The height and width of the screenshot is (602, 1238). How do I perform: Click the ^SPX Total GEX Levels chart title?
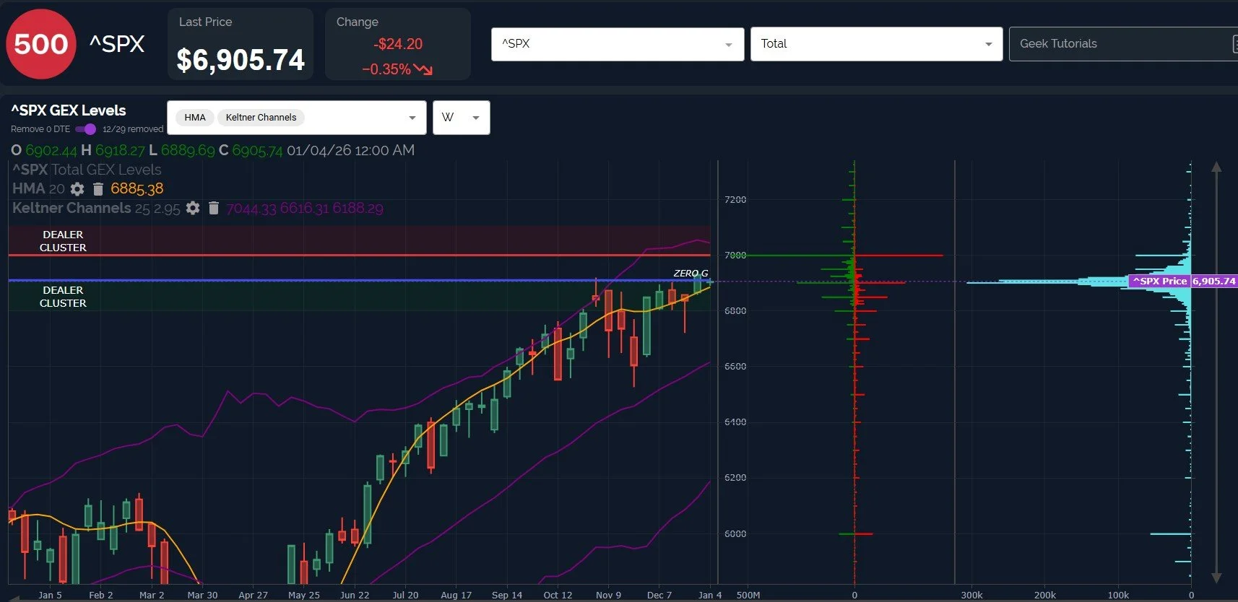tap(87, 170)
